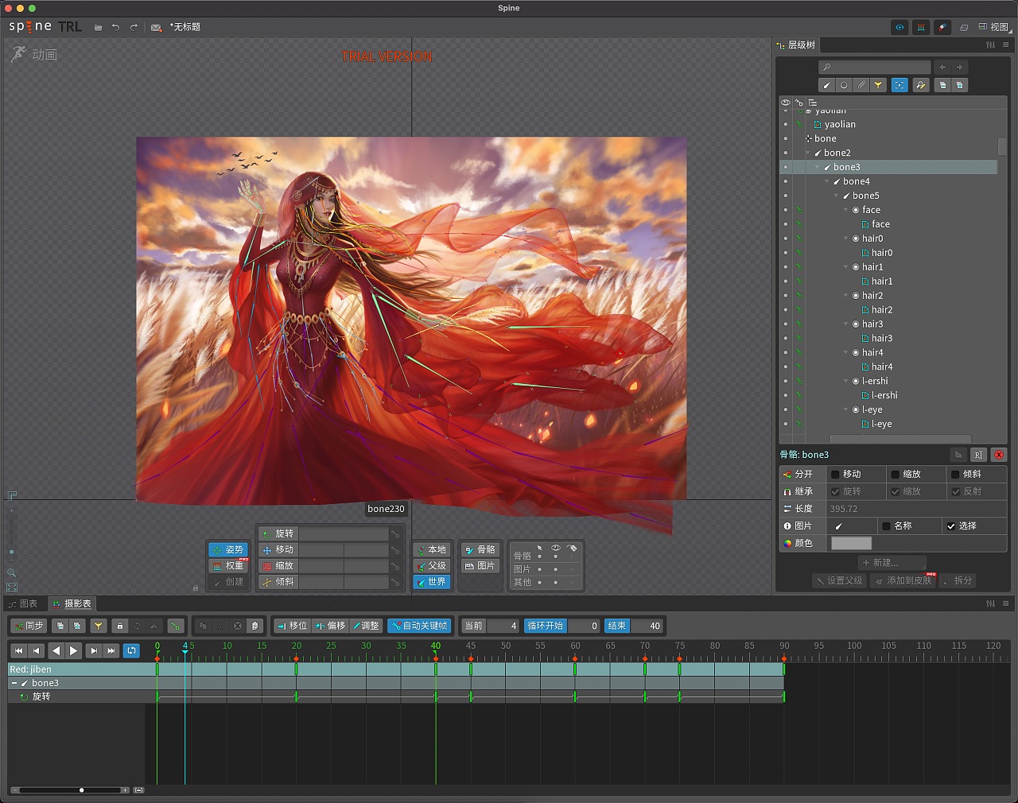
Task: Toggle the blue loop playback button
Action: click(x=132, y=650)
